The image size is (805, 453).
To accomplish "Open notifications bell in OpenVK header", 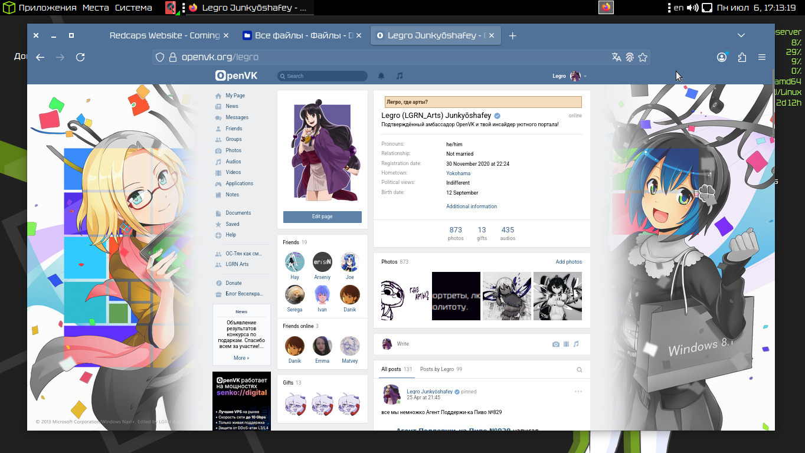I will [381, 76].
